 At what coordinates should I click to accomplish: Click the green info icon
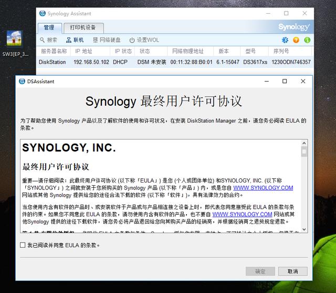(307, 40)
